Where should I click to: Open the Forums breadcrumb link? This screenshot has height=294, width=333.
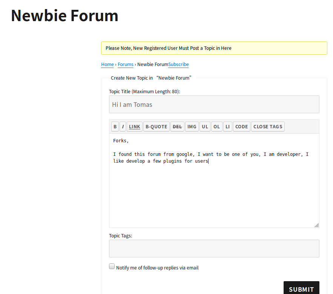click(x=125, y=64)
